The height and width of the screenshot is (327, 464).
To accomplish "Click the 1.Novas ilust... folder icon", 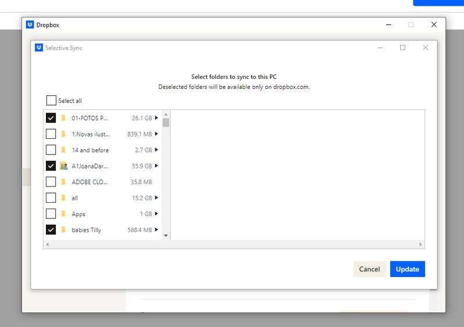I will [63, 134].
